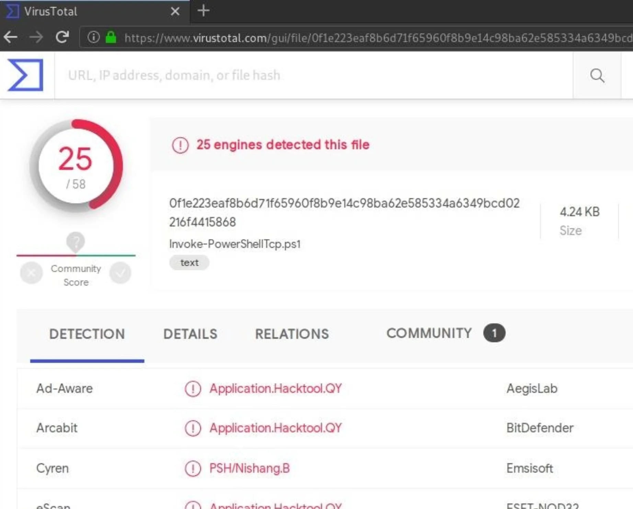
Task: Close the VirusTotal browser tab
Action: point(175,11)
